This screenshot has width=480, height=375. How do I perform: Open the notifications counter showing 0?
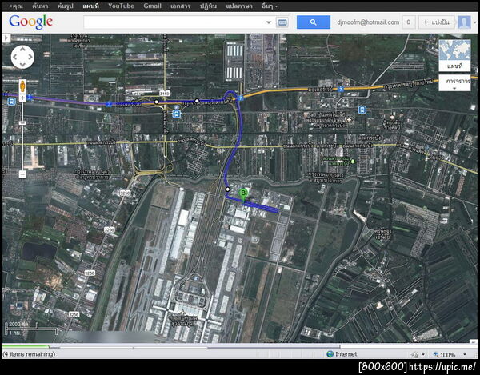click(408, 22)
